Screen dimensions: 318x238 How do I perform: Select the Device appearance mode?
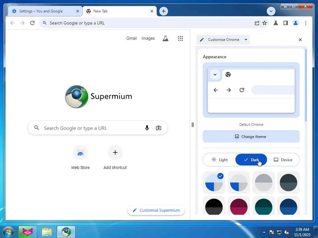[x=283, y=160]
